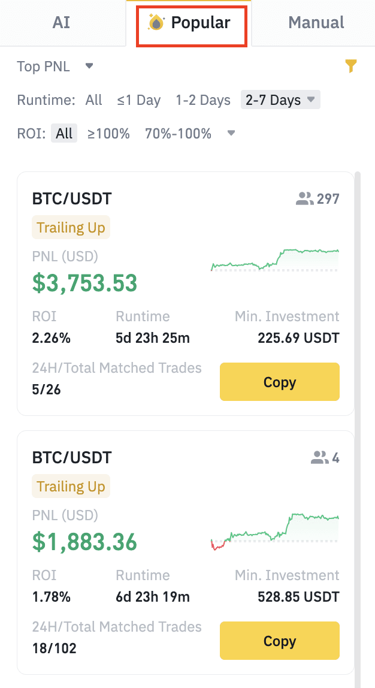Copy the second BTC/USDT bot
The image size is (375, 688).
point(279,641)
